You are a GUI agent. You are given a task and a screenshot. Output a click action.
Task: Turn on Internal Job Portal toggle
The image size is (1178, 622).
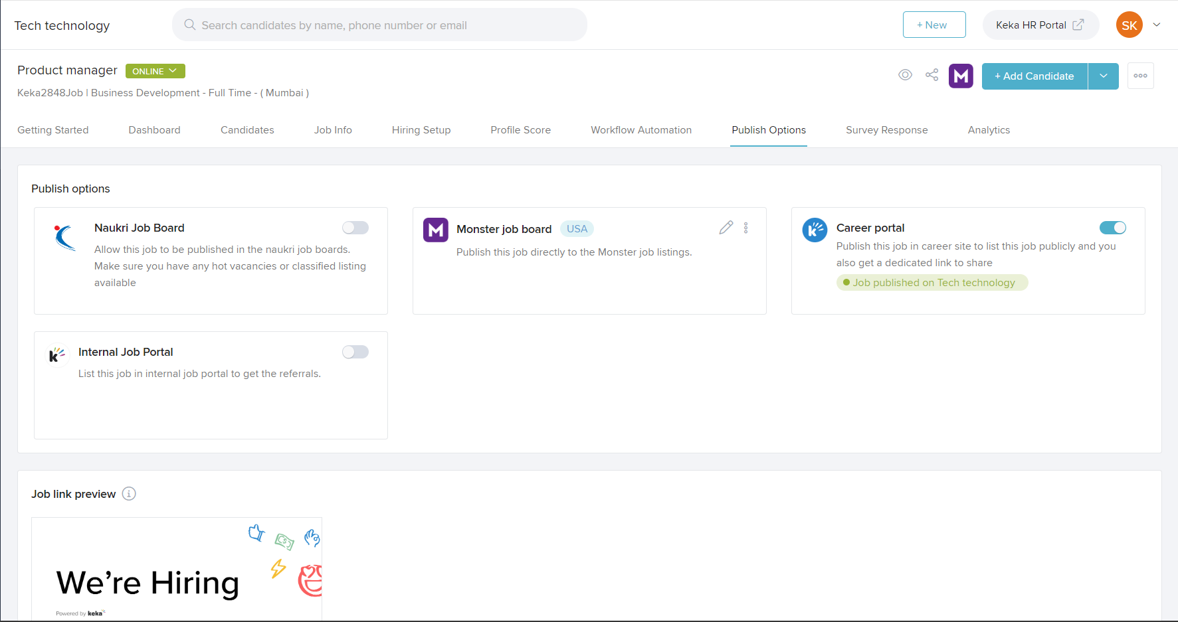pyautogui.click(x=355, y=352)
